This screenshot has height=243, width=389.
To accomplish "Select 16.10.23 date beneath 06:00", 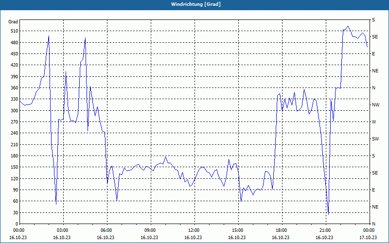I will pos(106,238).
